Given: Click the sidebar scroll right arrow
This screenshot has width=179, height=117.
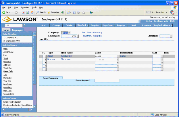Looking at the screenshot, I should [x=32, y=110].
